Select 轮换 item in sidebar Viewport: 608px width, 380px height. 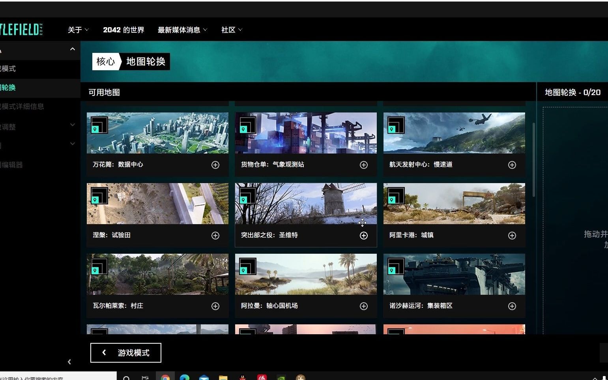40,88
